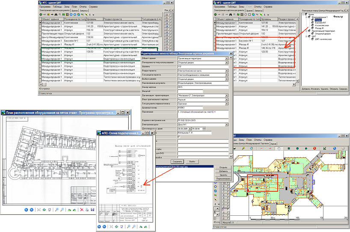This screenshot has width=350, height=232.
Task: Click first magnifier icon in АПС viewer toolbar
Action: [128, 226]
